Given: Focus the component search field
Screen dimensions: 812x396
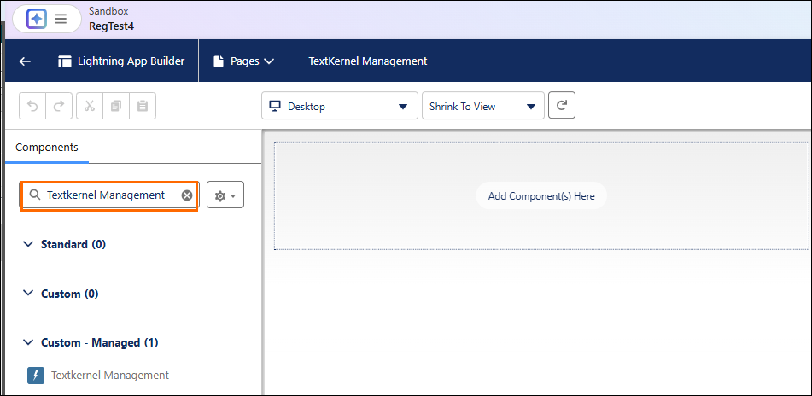Looking at the screenshot, I should click(x=109, y=195).
